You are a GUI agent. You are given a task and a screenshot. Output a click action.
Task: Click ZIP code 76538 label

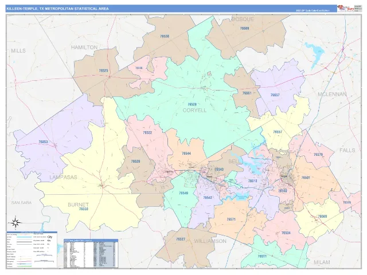coord(165,36)
